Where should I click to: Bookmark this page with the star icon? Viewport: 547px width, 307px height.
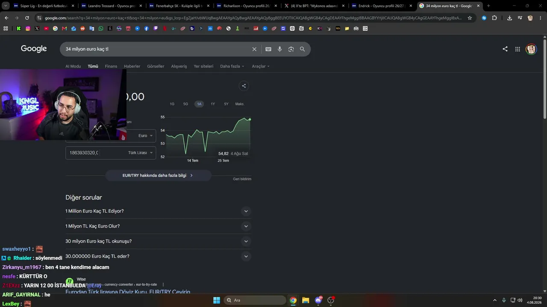tap(470, 18)
